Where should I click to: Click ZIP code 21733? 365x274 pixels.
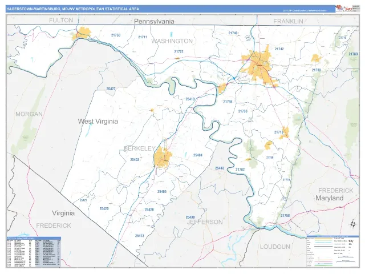tap(243, 111)
